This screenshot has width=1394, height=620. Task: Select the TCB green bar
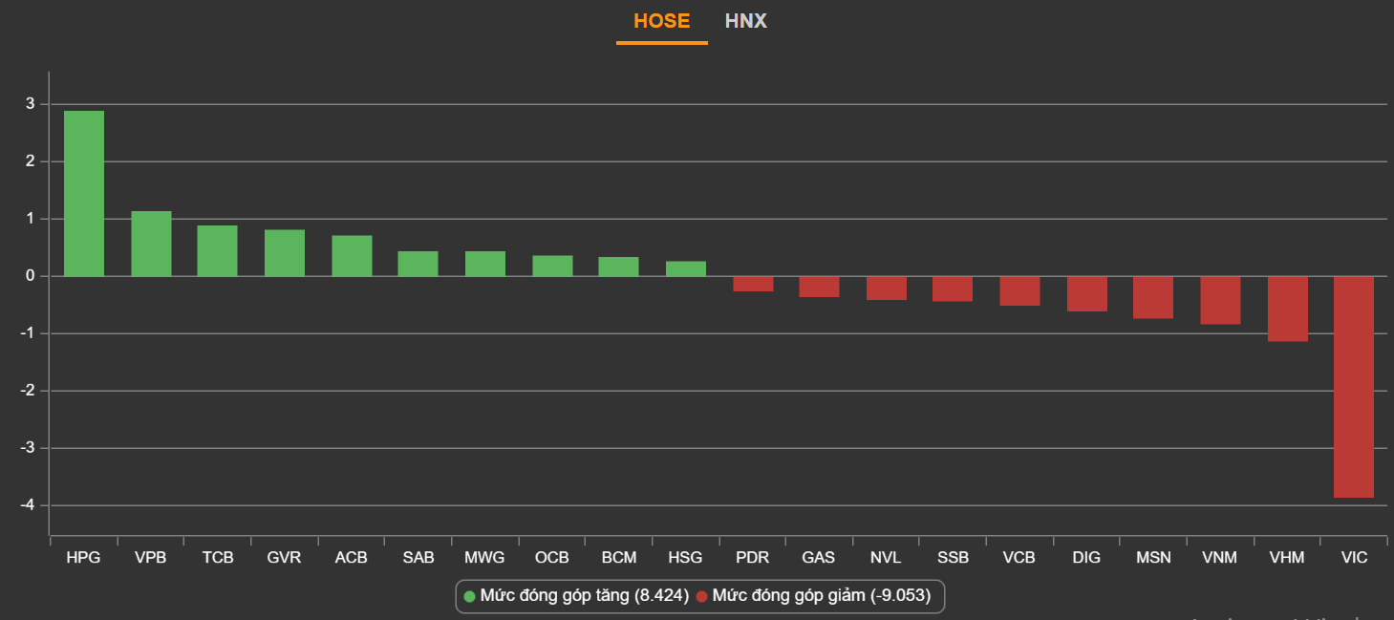[x=218, y=251]
